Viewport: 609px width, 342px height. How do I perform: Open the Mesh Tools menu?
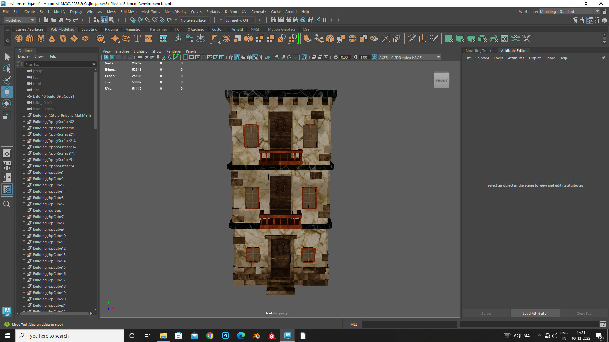pyautogui.click(x=150, y=12)
